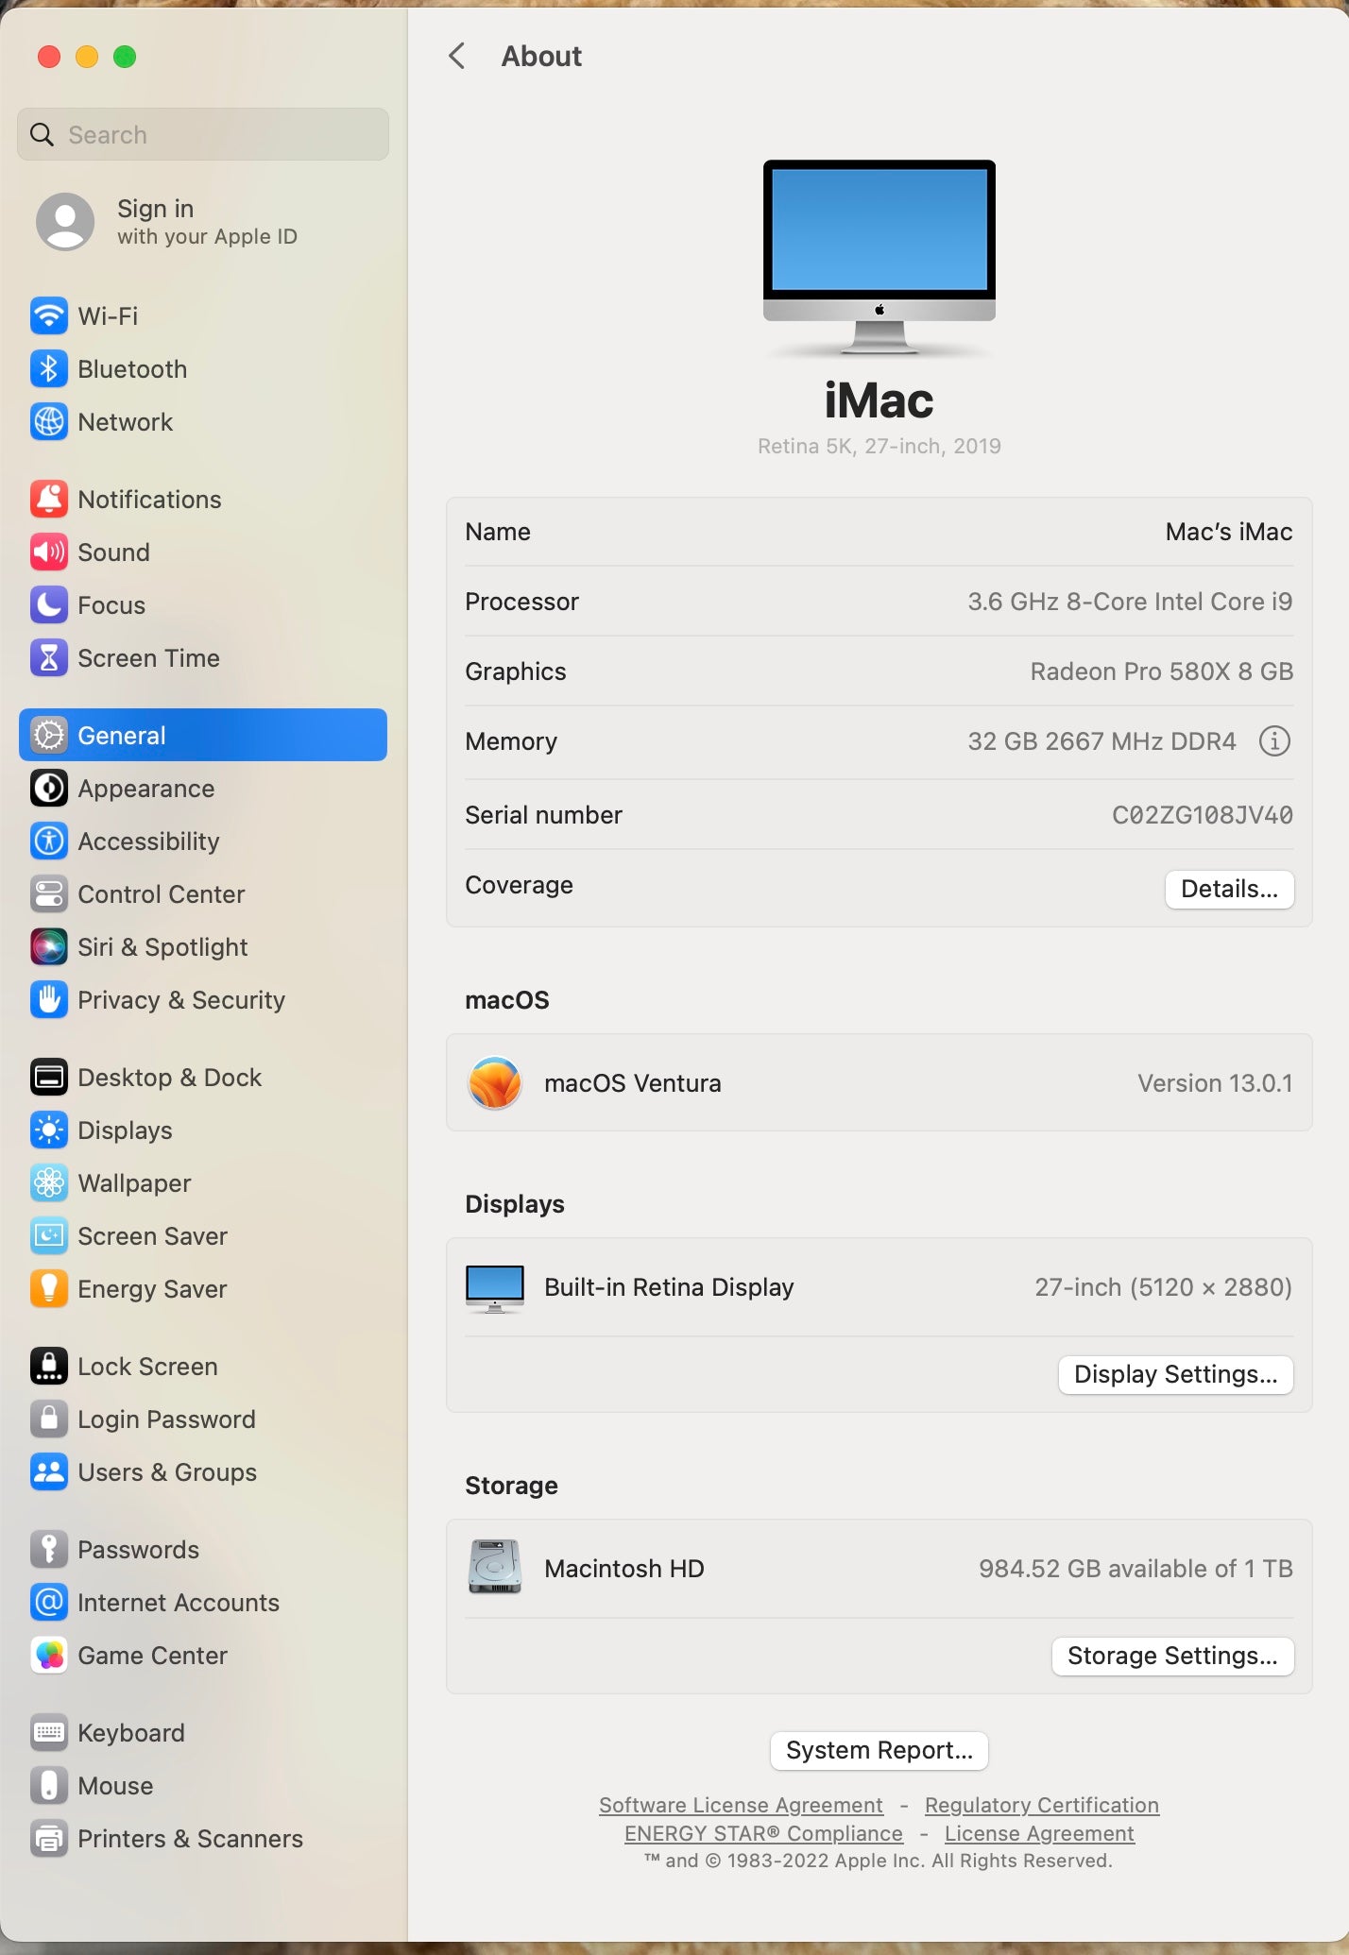
Task: Click the iMac computer image
Action: [879, 258]
